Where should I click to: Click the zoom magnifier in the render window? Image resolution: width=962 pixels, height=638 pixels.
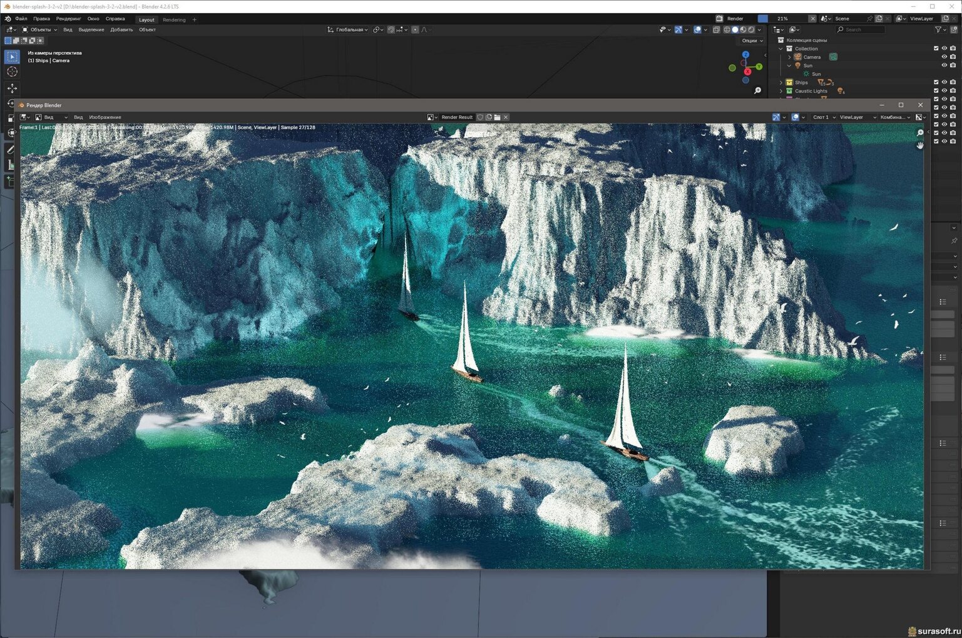pyautogui.click(x=919, y=133)
